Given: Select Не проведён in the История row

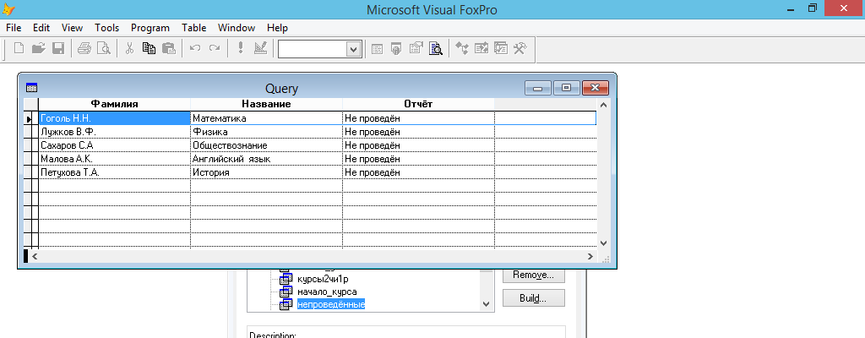Looking at the screenshot, I should coord(418,172).
